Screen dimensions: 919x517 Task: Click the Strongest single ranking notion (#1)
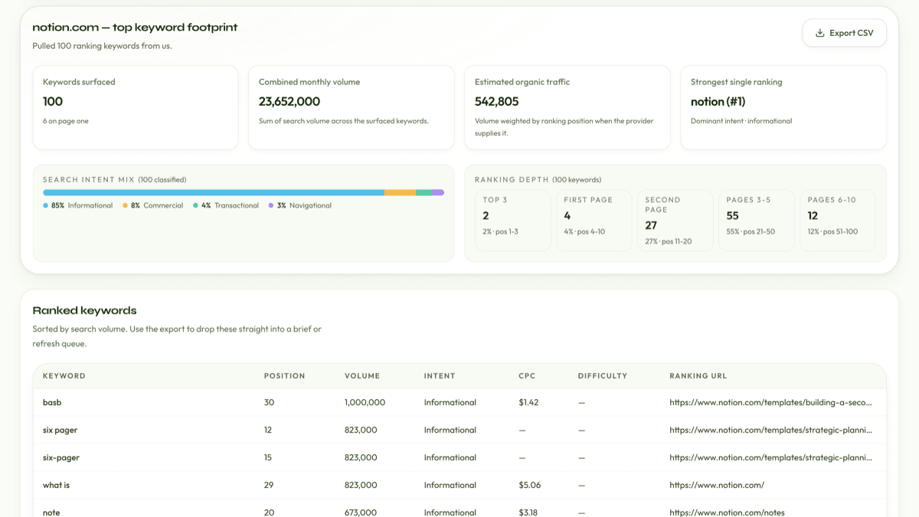[x=718, y=102]
